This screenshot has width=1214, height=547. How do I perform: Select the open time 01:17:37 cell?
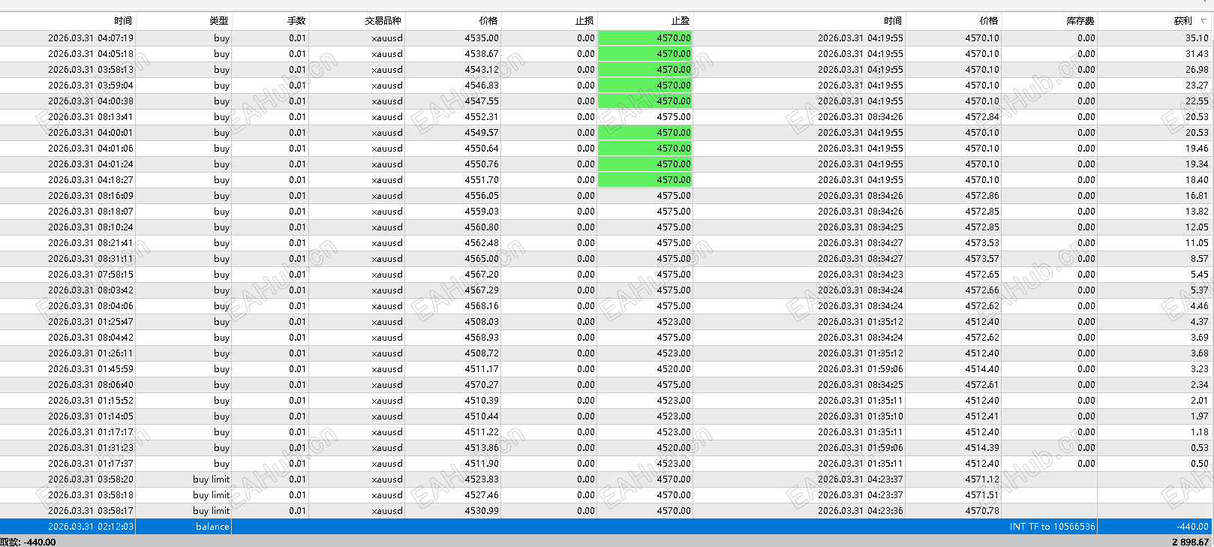91,464
